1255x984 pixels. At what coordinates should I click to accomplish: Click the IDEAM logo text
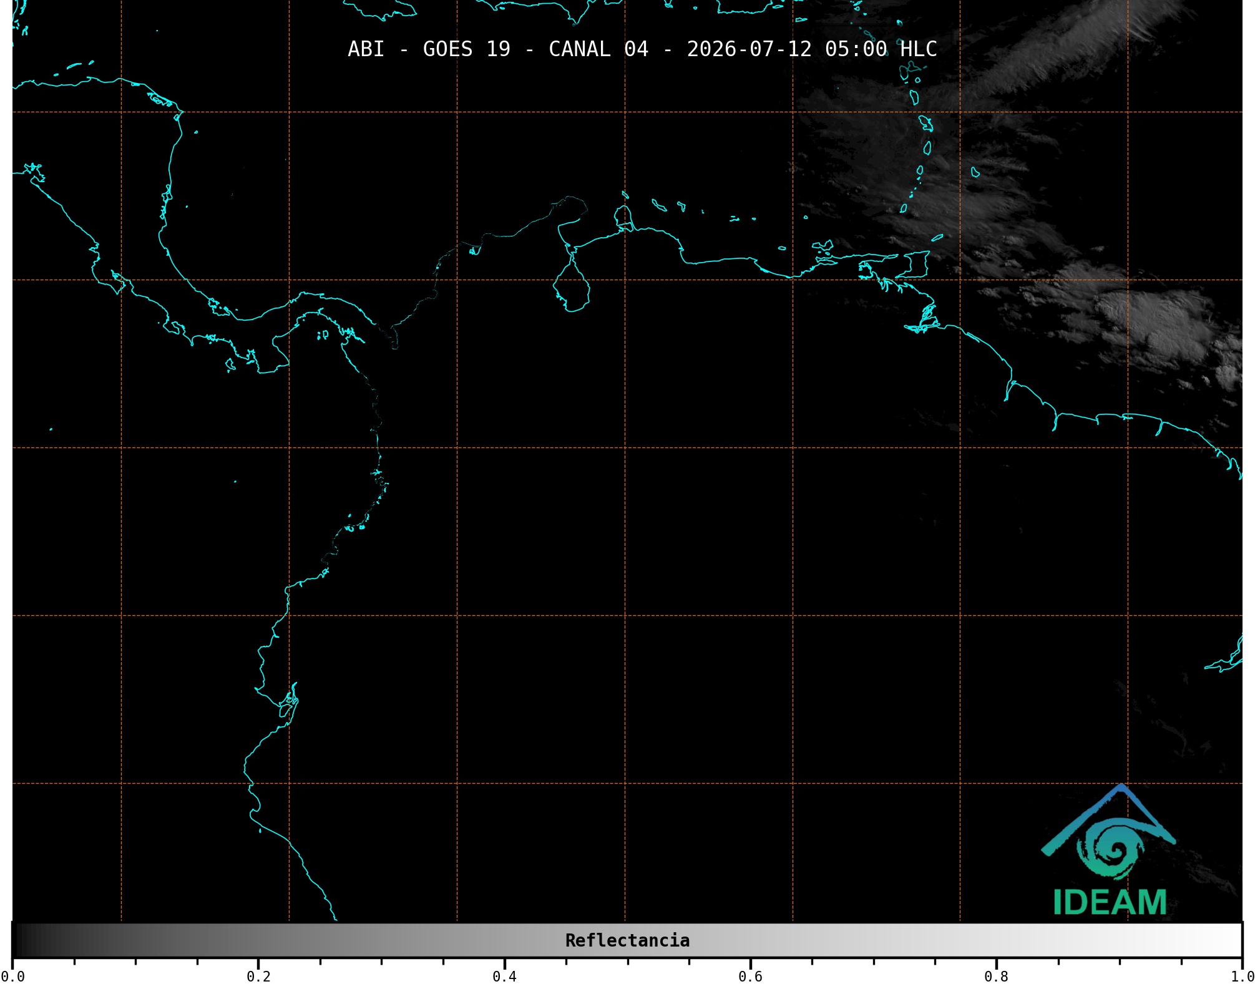coord(1110,902)
